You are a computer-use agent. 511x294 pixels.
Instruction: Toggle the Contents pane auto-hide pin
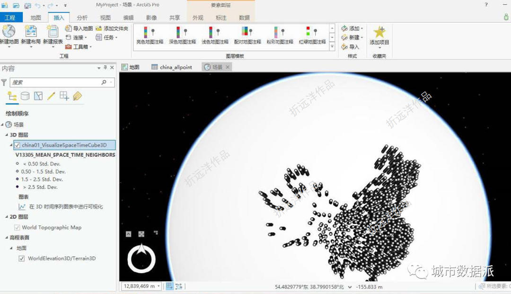pyautogui.click(x=105, y=68)
